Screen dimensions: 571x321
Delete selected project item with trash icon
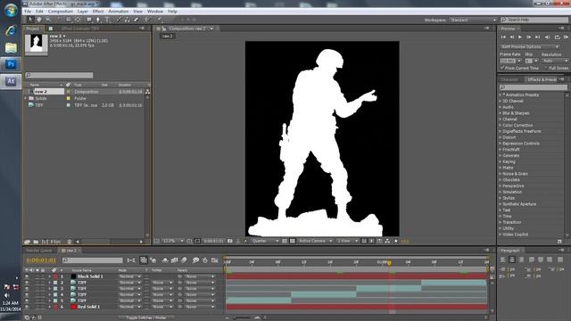coord(70,242)
